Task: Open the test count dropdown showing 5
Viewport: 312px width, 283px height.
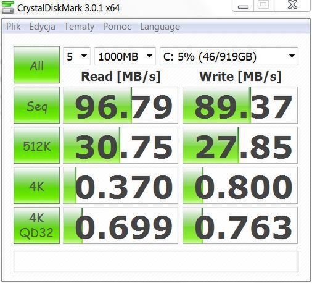Action: point(76,56)
